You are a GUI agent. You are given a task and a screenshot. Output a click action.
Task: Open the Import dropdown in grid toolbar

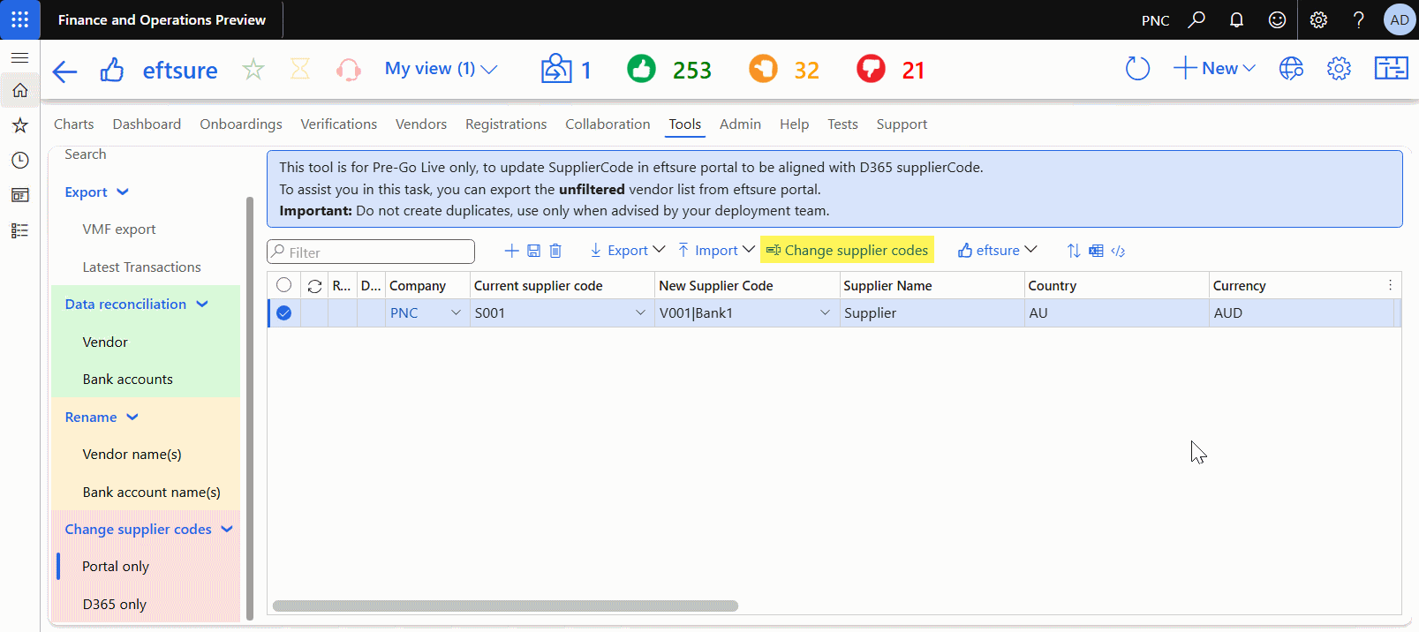(x=716, y=251)
